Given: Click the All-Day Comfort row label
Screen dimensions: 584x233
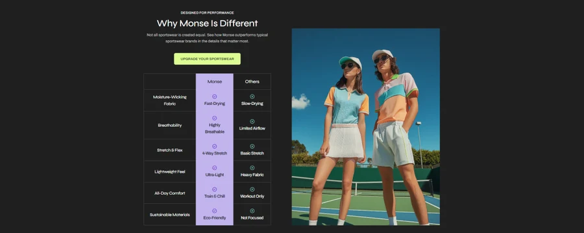Looking at the screenshot, I should click(x=170, y=194).
